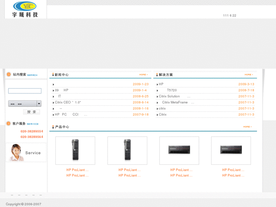Click phone number 020-38289564
Viewport: 276px width, 207px height.
coord(32,137)
